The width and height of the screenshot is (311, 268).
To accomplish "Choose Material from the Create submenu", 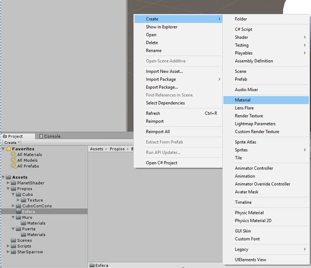I will click(266, 100).
